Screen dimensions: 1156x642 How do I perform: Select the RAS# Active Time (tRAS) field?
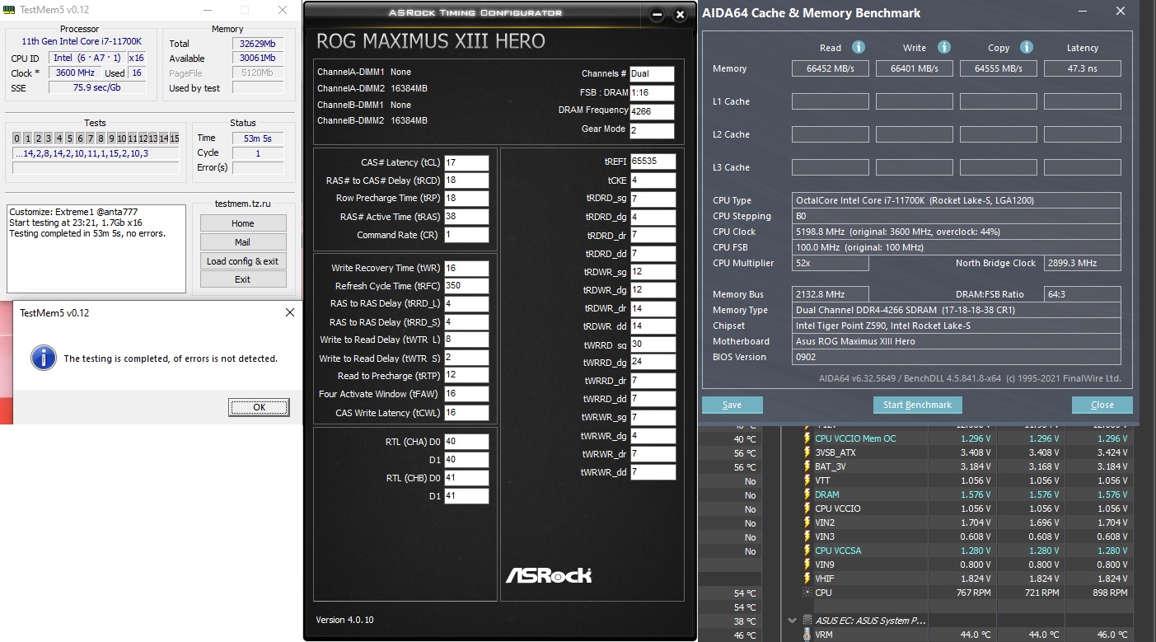tap(466, 217)
